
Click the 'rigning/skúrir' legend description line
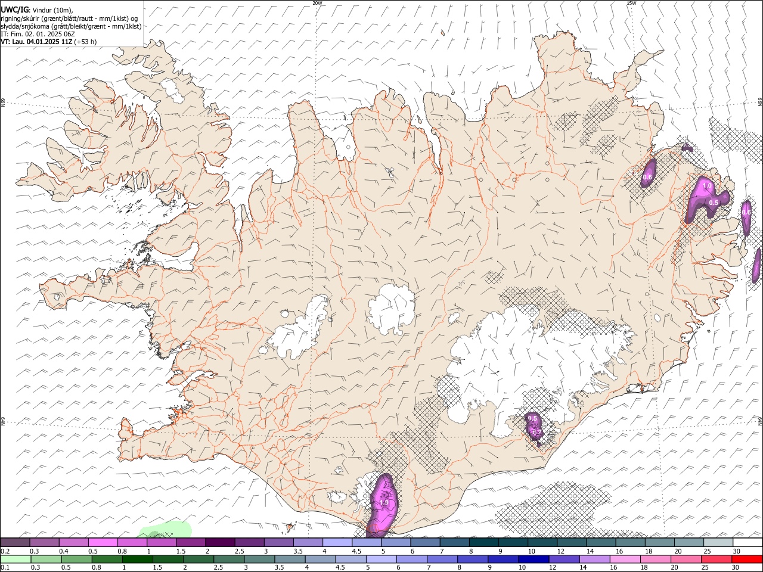69,18
